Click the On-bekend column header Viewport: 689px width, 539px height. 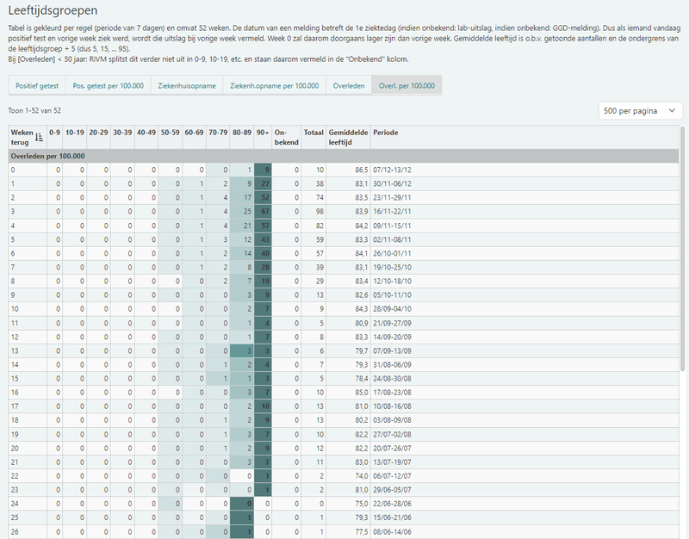(x=286, y=138)
